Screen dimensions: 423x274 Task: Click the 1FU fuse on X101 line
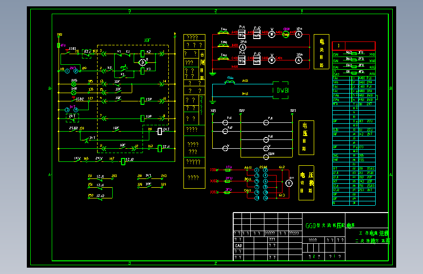228,170
